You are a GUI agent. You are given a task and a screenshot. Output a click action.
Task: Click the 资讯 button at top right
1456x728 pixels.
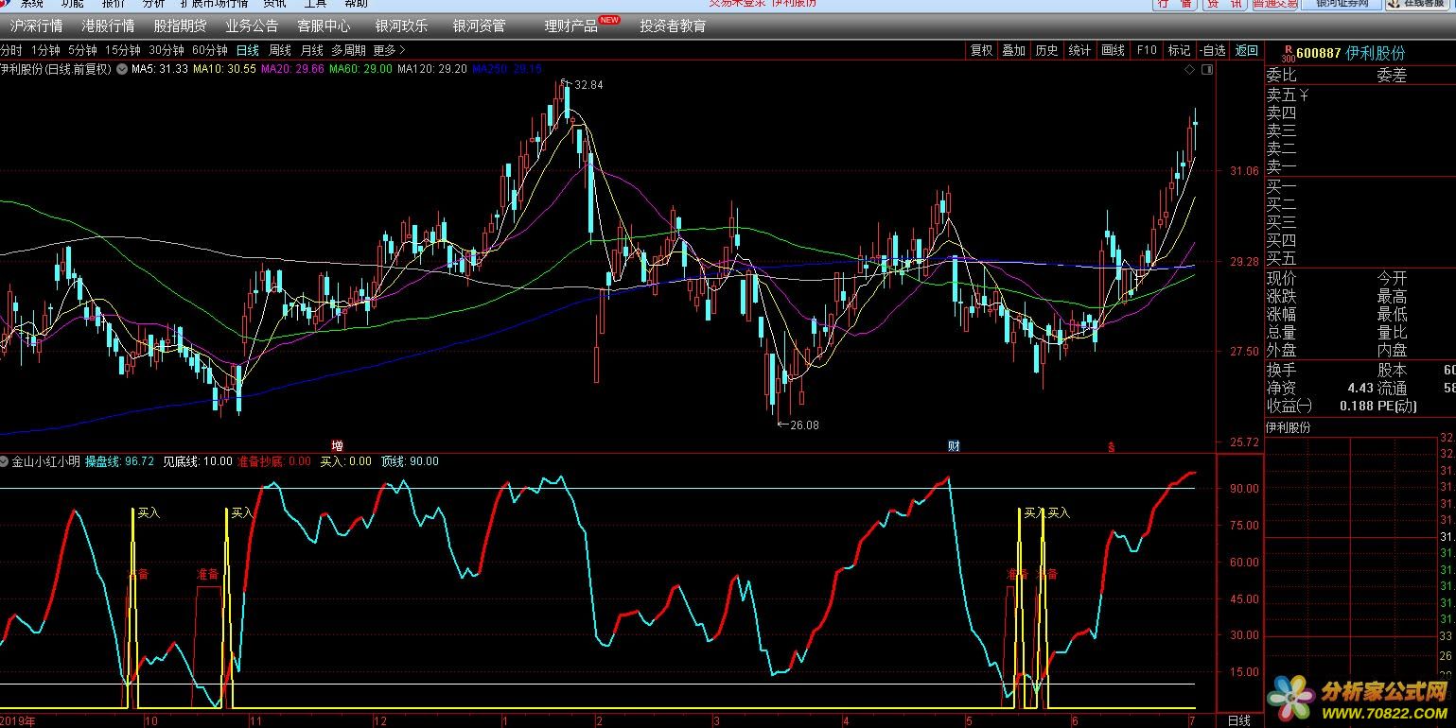click(1225, 4)
